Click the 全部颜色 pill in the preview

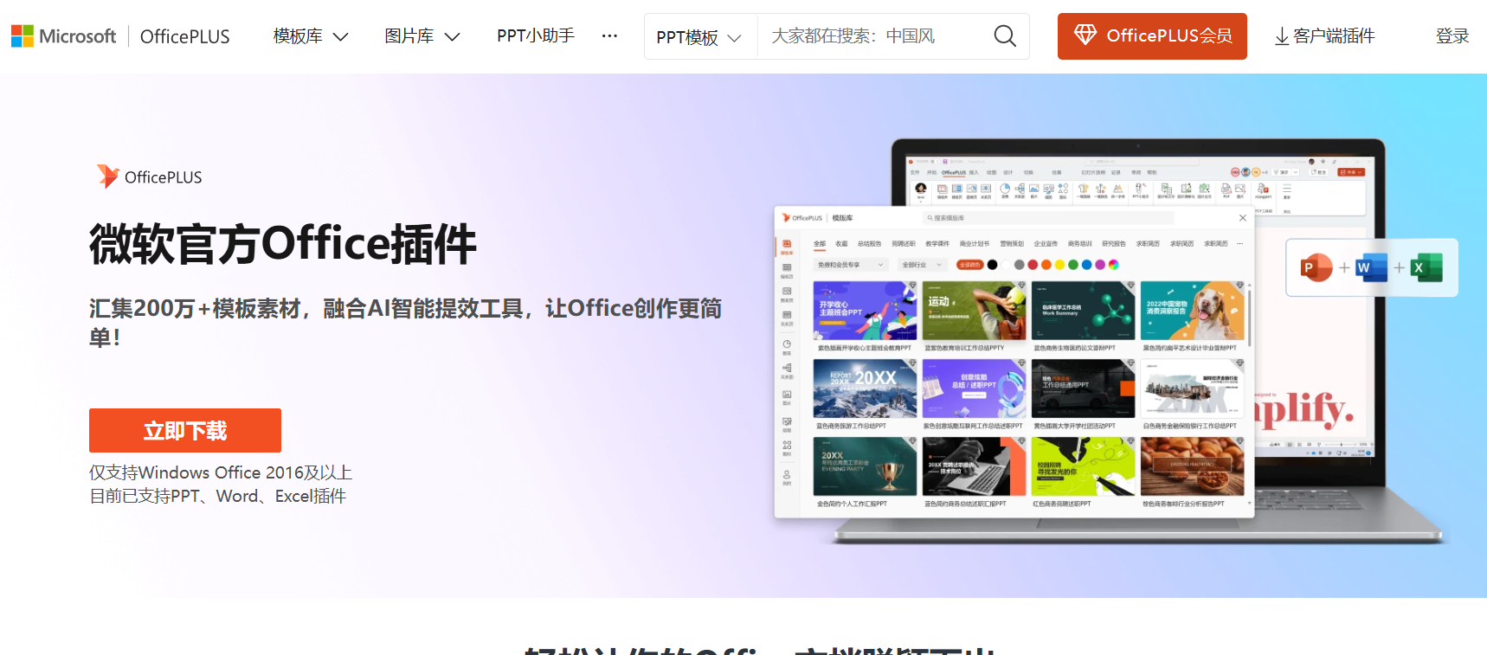point(969,265)
